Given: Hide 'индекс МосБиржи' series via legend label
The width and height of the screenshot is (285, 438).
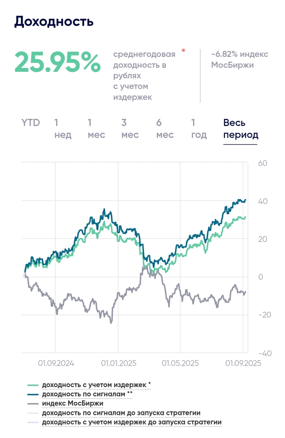Looking at the screenshot, I should click(73, 403).
